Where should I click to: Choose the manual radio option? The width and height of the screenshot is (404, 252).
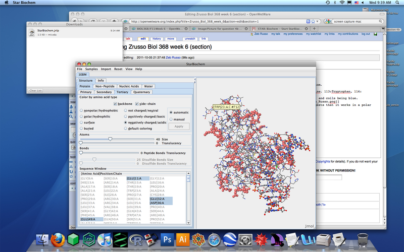point(171,119)
